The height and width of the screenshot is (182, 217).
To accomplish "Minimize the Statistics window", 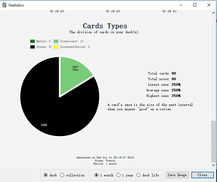I will (x=181, y=5).
